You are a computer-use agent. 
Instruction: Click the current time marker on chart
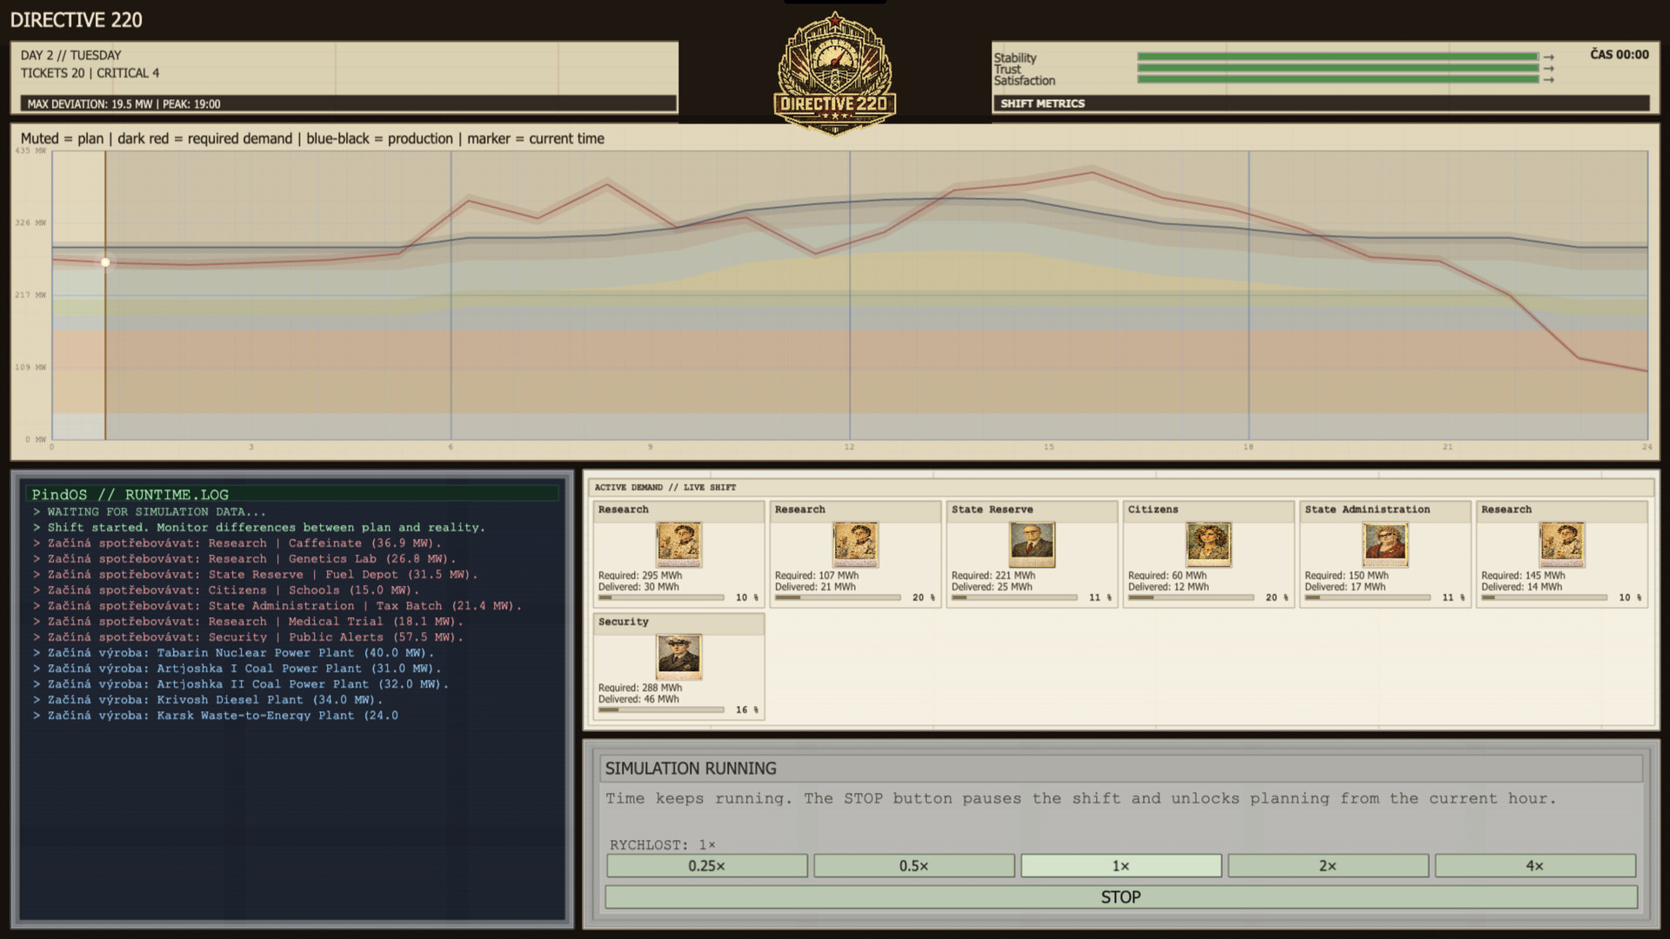click(x=105, y=262)
